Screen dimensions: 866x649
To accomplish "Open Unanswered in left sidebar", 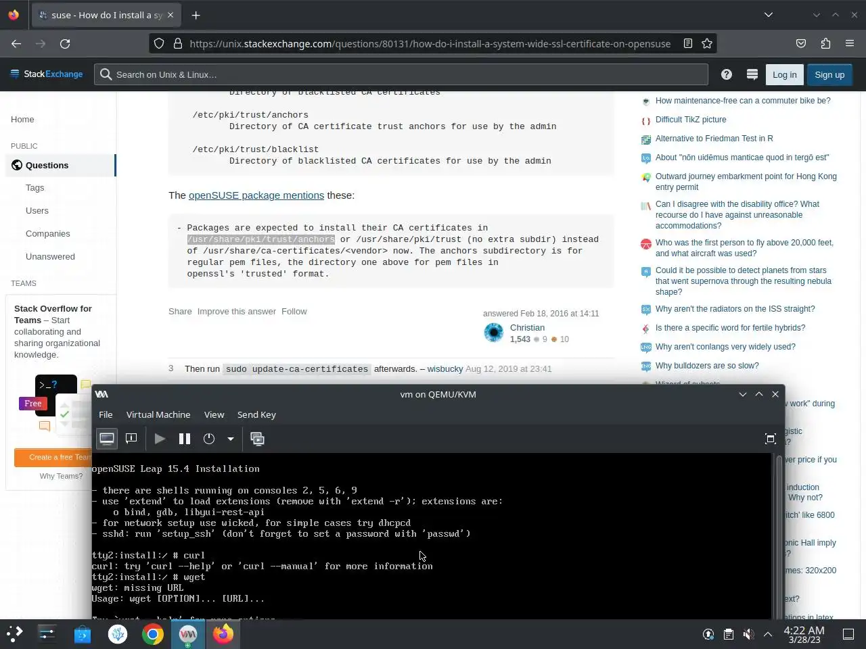I will point(50,257).
